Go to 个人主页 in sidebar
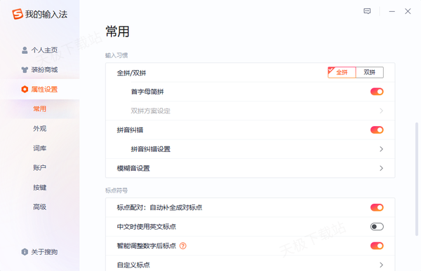This screenshot has height=271, width=421. pyautogui.click(x=40, y=50)
